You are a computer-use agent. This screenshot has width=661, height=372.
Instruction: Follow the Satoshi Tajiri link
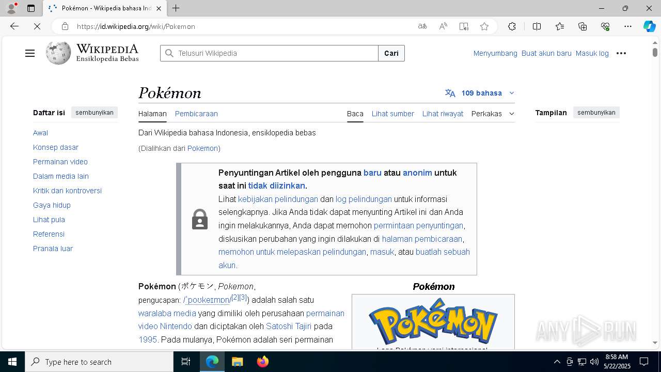tap(289, 327)
